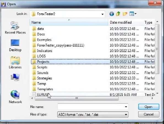Click the 'Indicators' folder name
This screenshot has width=164, height=124.
click(45, 51)
